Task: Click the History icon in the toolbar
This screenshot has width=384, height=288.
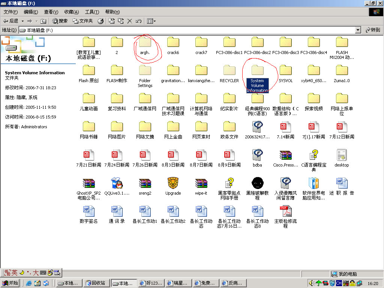Action: pos(100,21)
